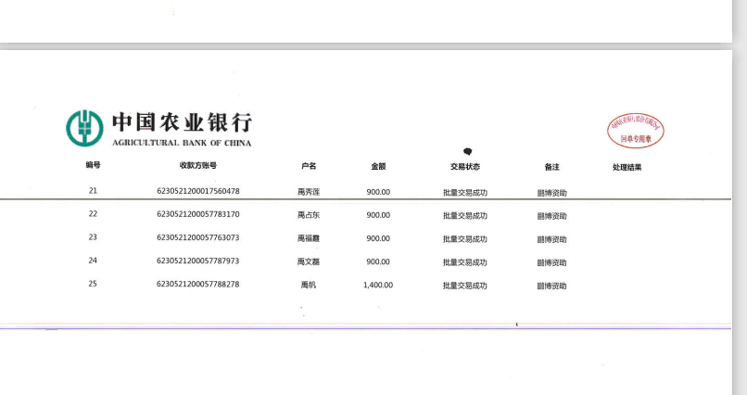Select the 备注 column header
The width and height of the screenshot is (747, 395).
[551, 167]
